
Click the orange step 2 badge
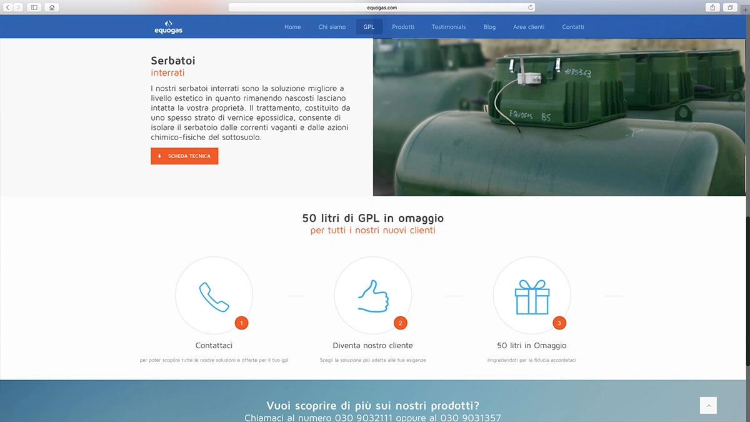coord(401,323)
